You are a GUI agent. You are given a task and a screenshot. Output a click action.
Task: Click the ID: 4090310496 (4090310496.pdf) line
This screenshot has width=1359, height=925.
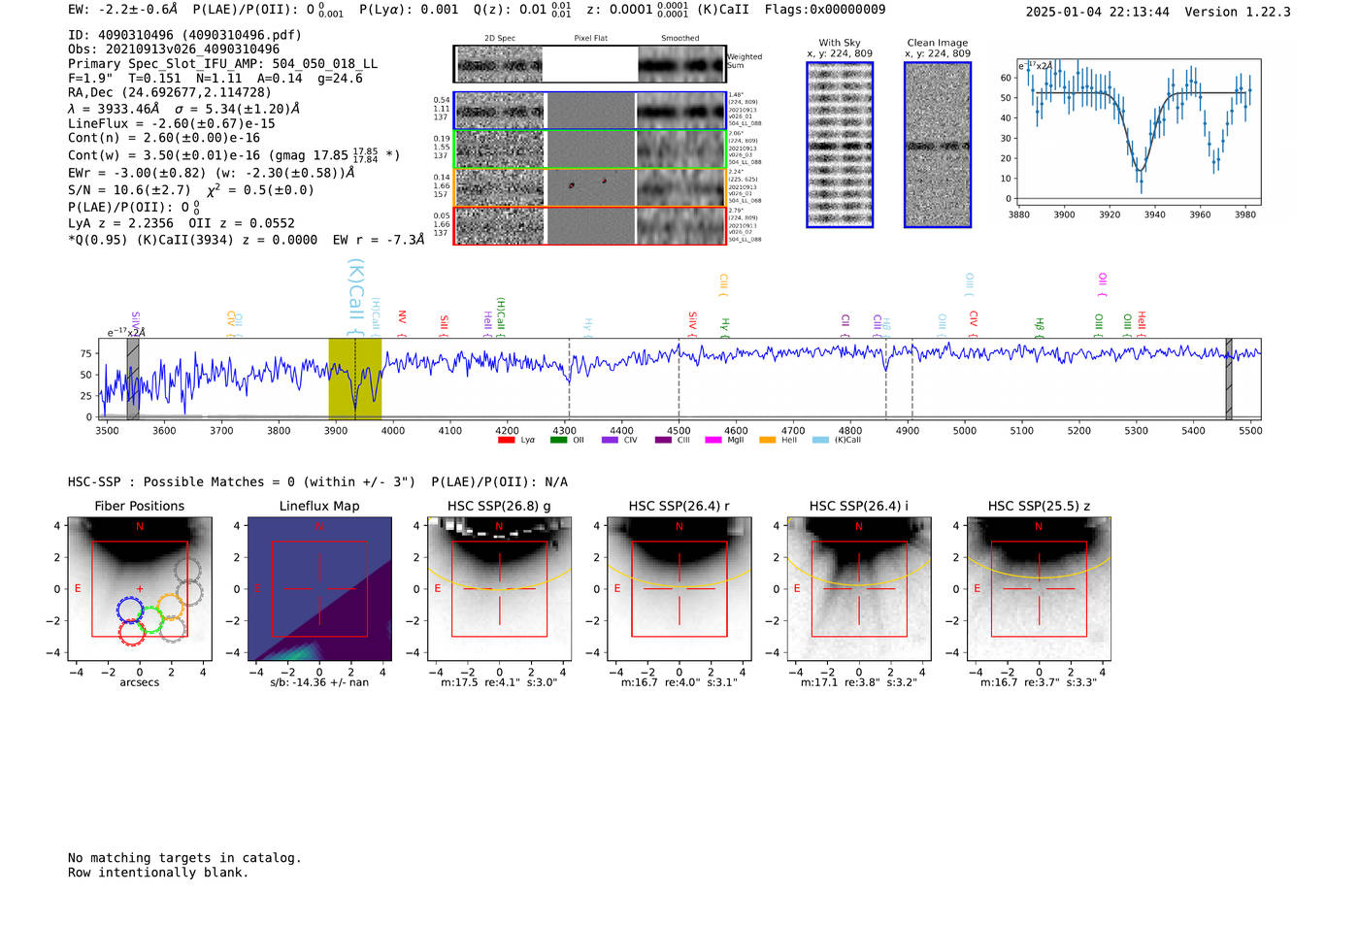point(184,35)
